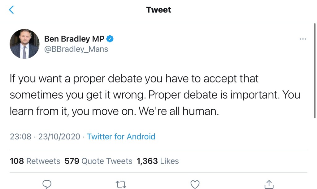Image resolution: width=317 pixels, height=189 pixels.
Task: Click the 23/10/2020 date
Action: (59, 137)
